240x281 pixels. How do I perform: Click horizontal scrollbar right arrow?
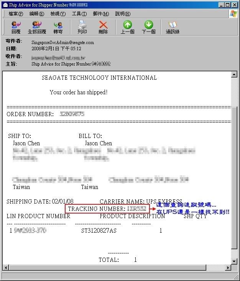point(228,268)
